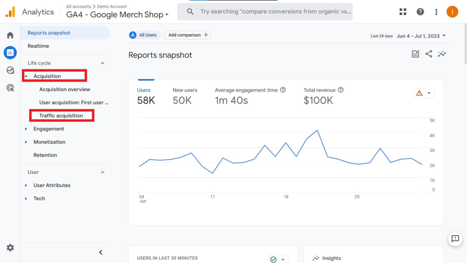Click the three-dot overflow menu icon
The height and width of the screenshot is (263, 467).
pos(436,11)
